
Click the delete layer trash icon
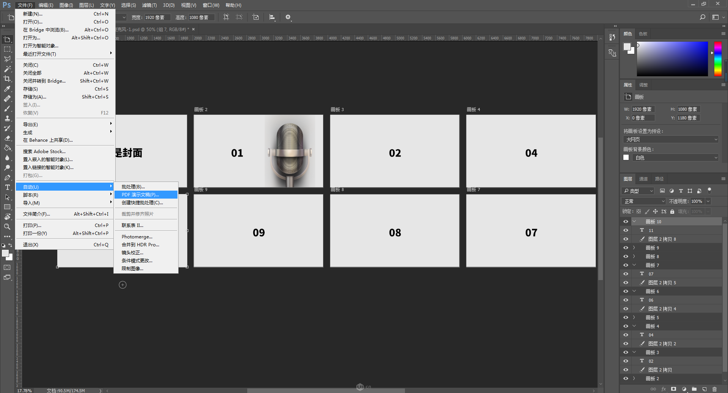click(x=714, y=389)
